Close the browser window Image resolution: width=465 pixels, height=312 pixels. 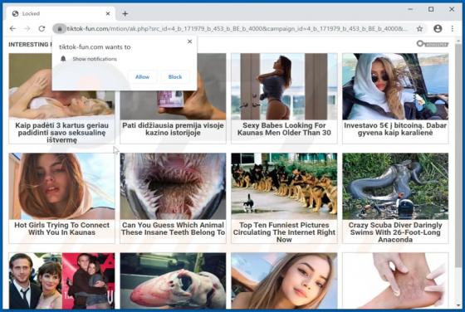tap(452, 9)
